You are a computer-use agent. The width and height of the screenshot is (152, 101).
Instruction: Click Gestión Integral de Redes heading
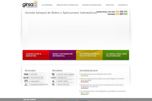click(61, 13)
